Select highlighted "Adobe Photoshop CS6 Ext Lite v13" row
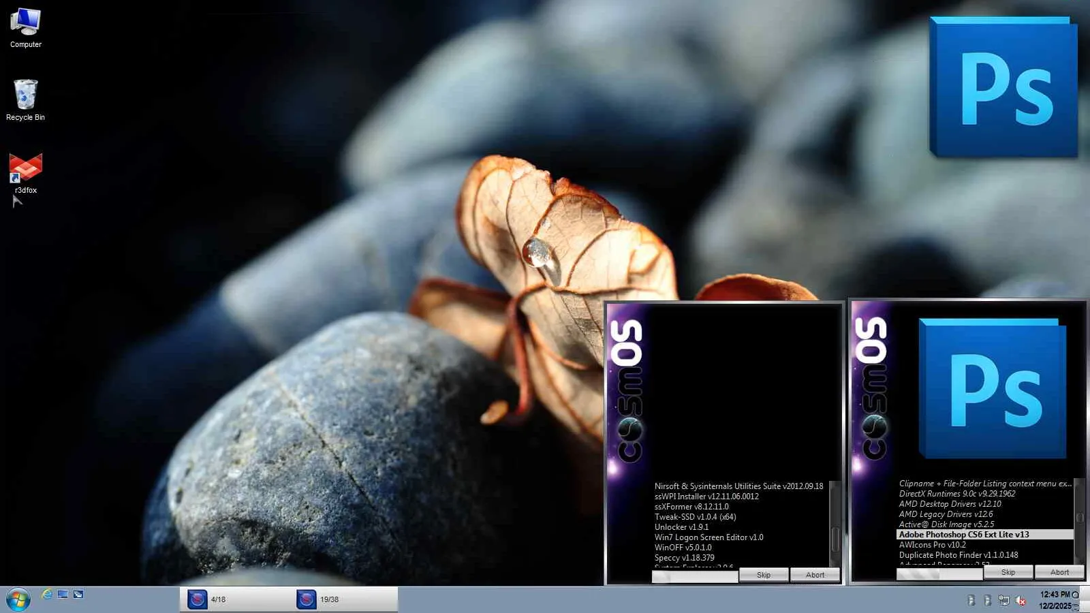Viewport: 1090px width, 613px height. pyautogui.click(x=985, y=535)
